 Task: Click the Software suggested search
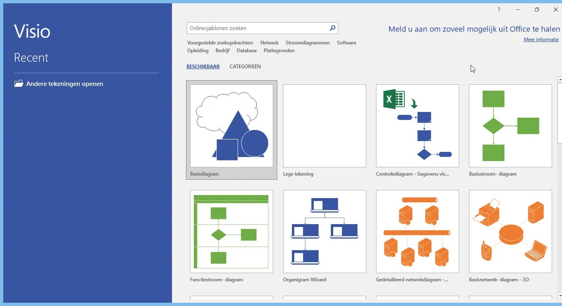pos(346,43)
